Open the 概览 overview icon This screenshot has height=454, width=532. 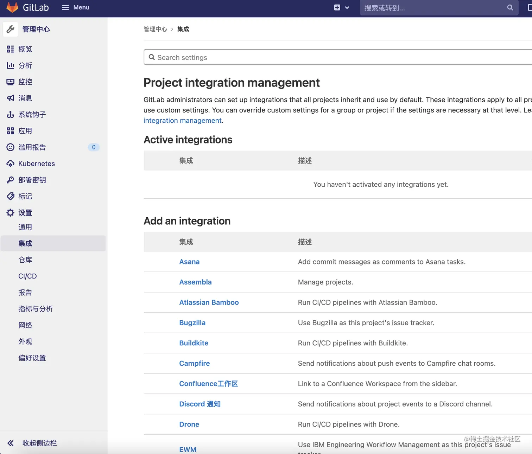click(11, 49)
